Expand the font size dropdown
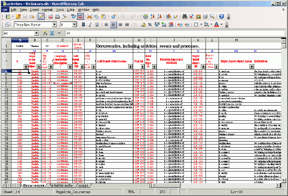Image resolution: width=288 pixels, height=196 pixels. click(x=75, y=25)
